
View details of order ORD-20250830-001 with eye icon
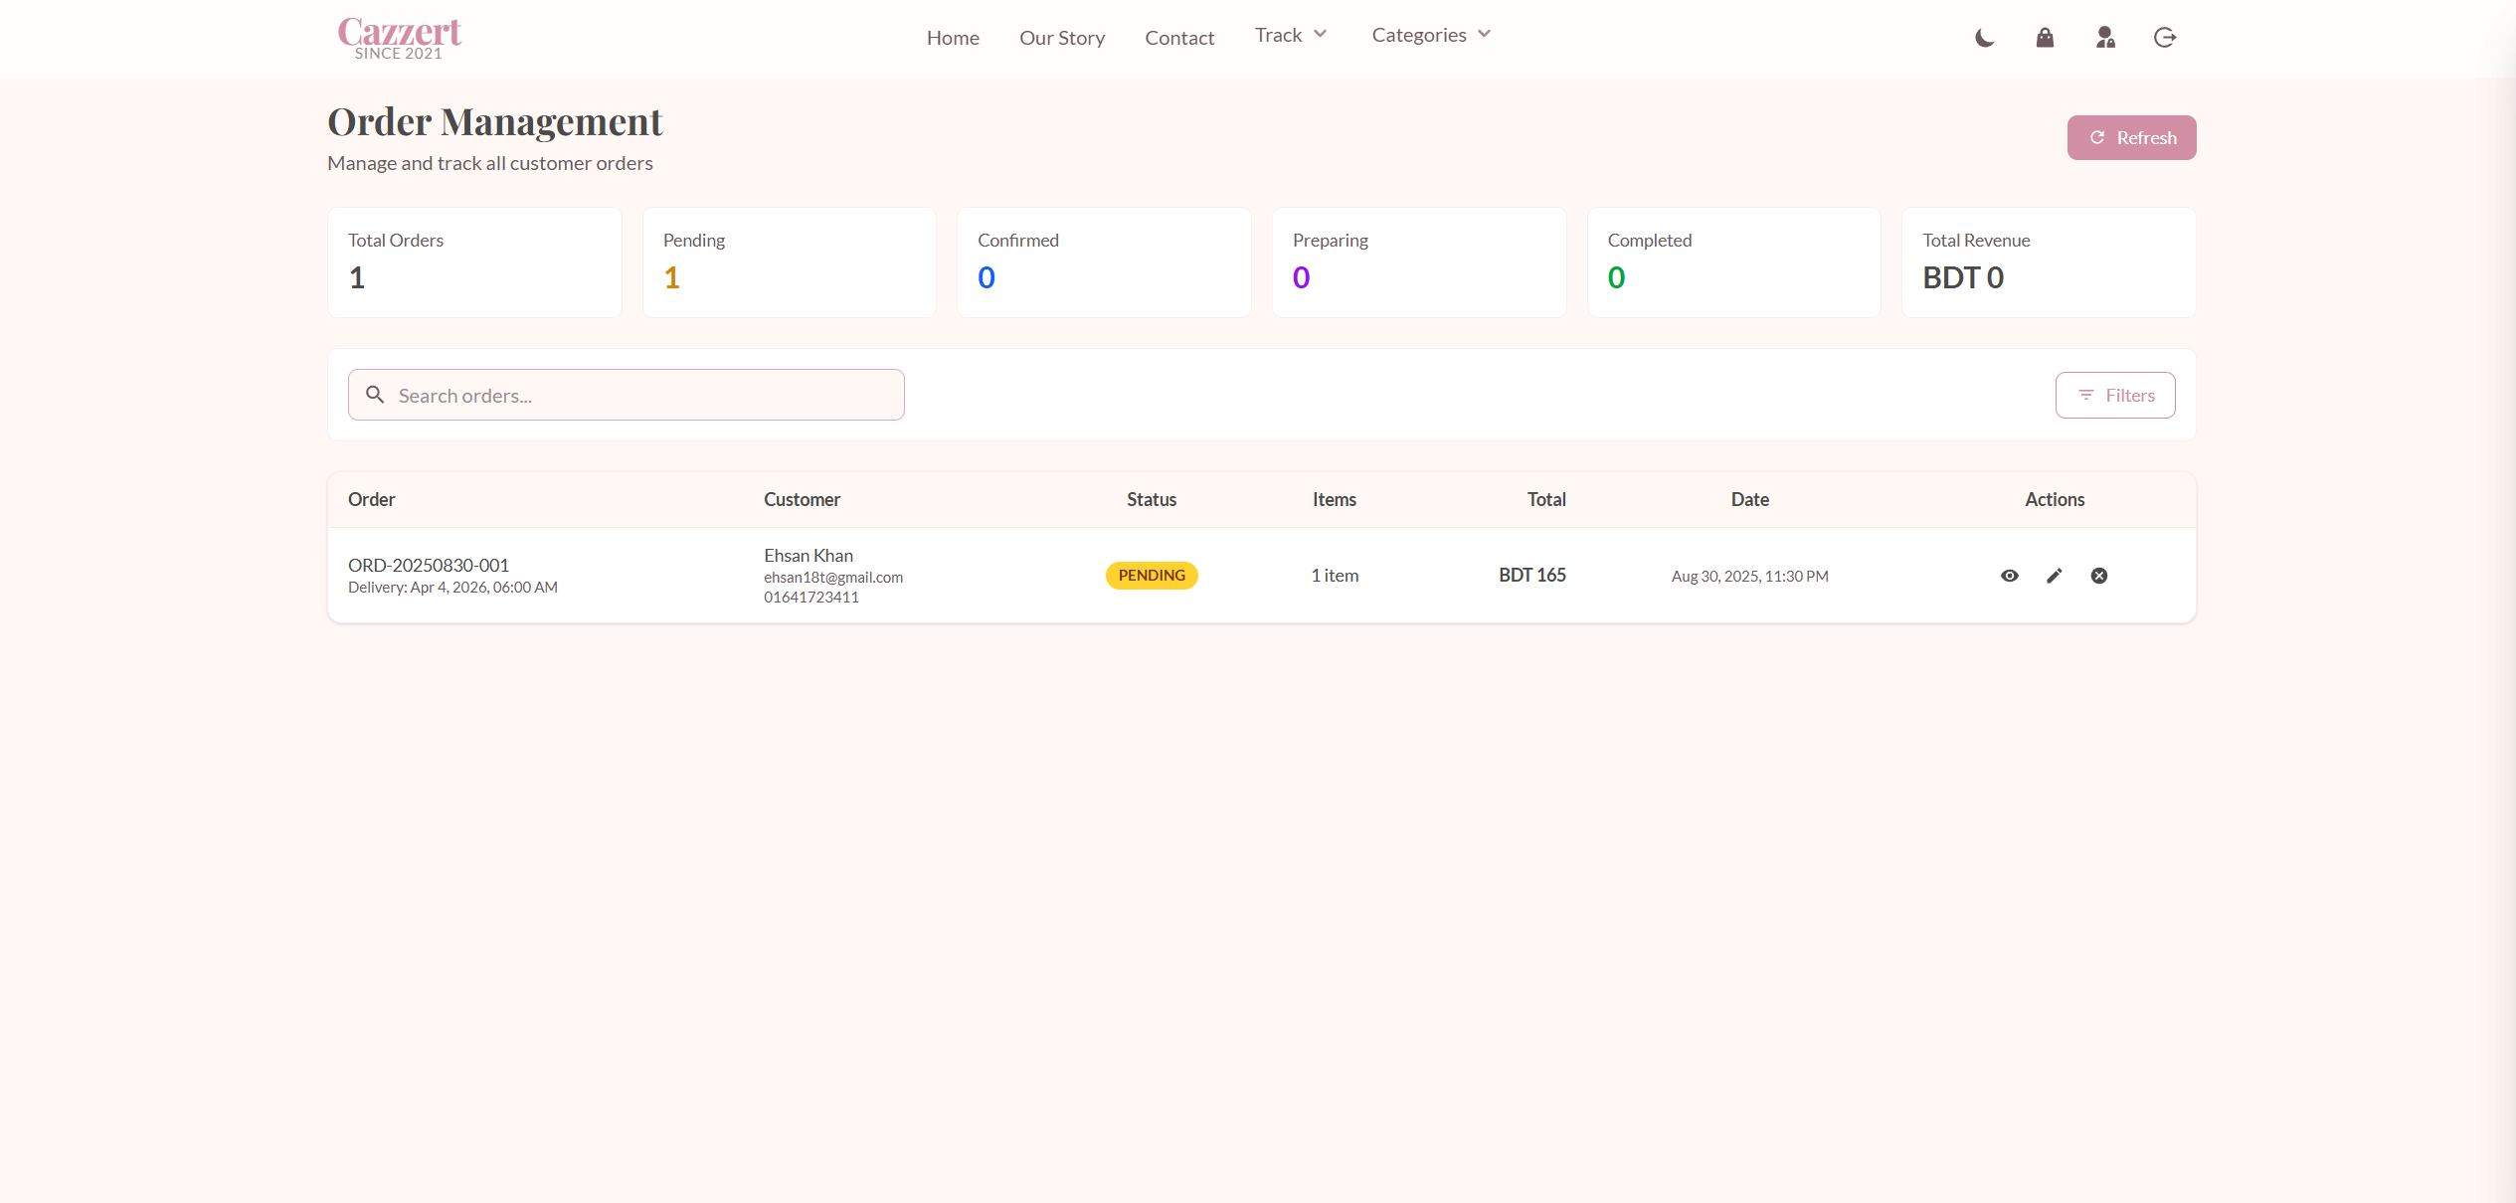[x=2009, y=576]
